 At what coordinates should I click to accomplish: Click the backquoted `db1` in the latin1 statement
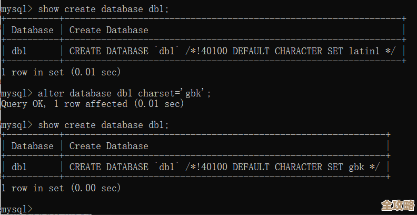(x=167, y=51)
